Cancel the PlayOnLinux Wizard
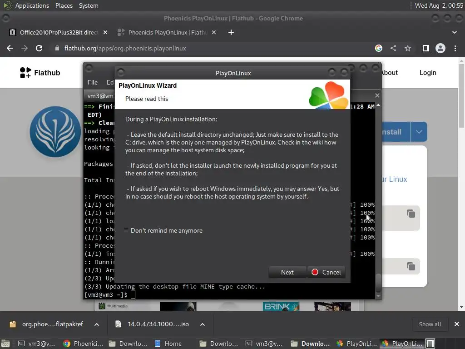The image size is (465, 349). click(x=326, y=272)
